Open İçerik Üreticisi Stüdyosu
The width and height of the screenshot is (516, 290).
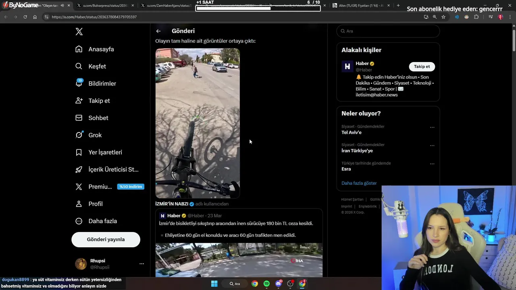pos(107,170)
